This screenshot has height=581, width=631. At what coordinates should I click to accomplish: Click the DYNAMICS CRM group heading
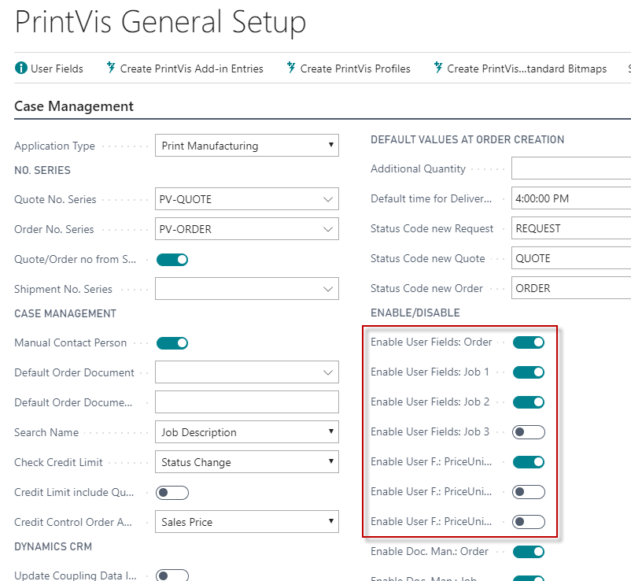[54, 546]
